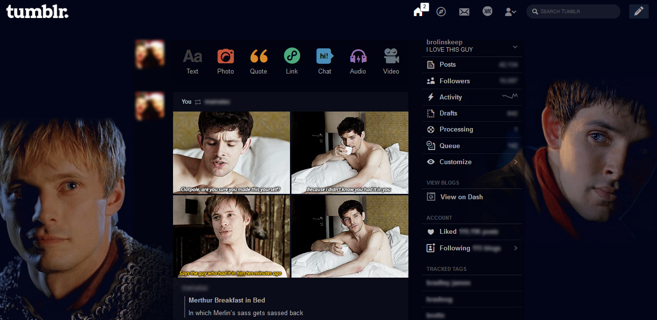Expand the brolinskeep blog switcher chevron

point(515,47)
